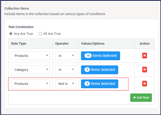
Task: Click the All Are True label text
Action: pos(52,34)
